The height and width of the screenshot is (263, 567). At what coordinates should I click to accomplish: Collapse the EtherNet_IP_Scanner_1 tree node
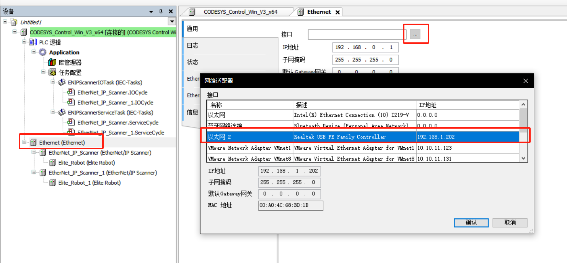coord(34,173)
